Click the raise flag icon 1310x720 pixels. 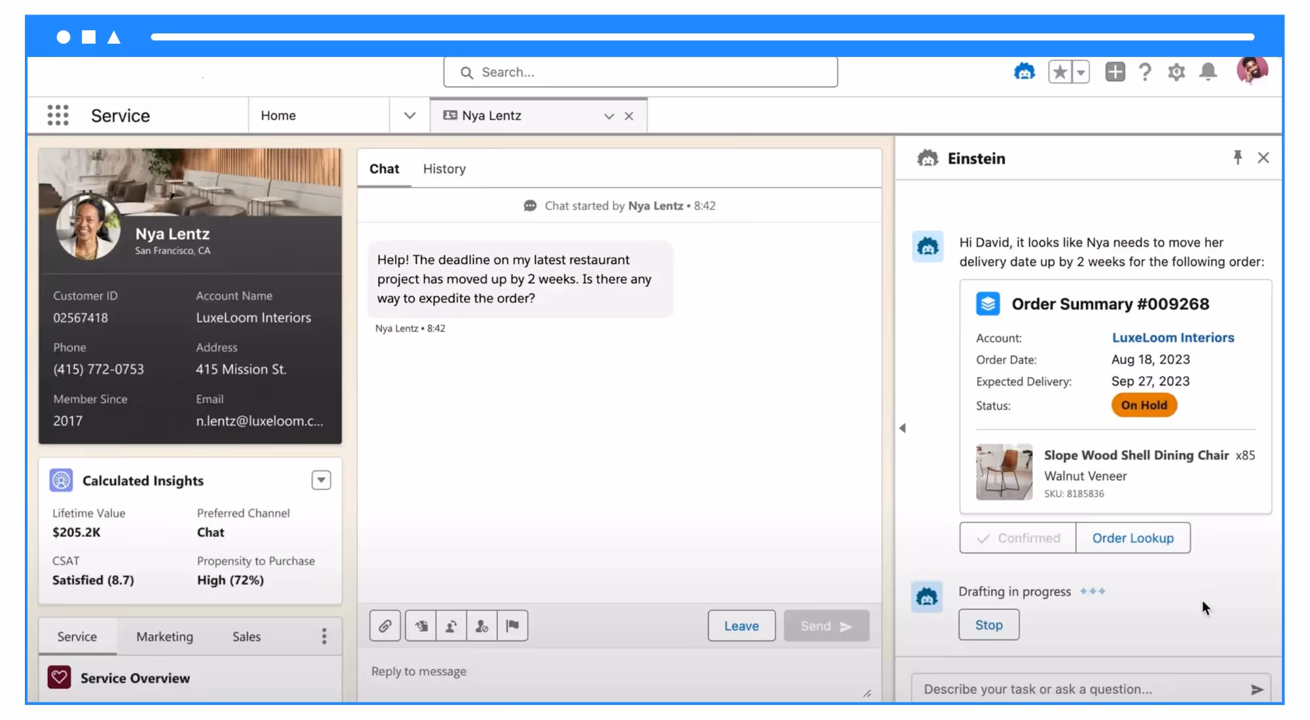(x=513, y=626)
